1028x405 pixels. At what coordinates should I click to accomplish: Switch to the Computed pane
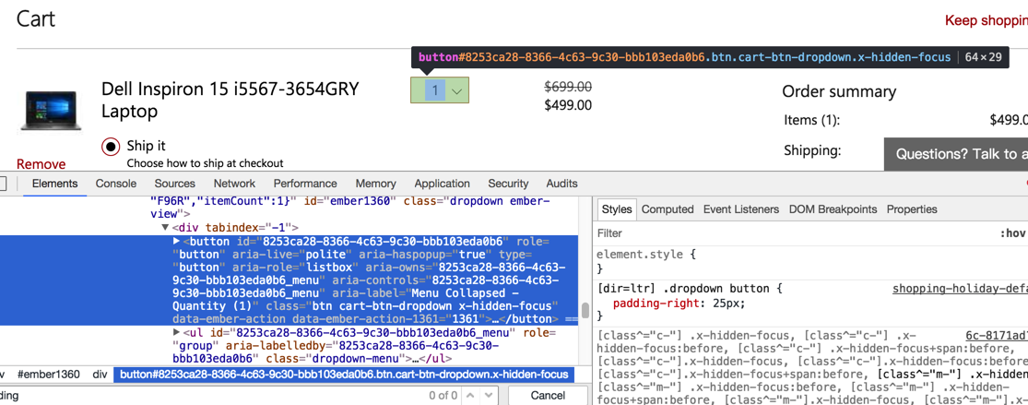click(x=668, y=209)
